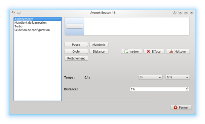
Task: Click the empty slot button in sequence area
Action: coord(74,26)
